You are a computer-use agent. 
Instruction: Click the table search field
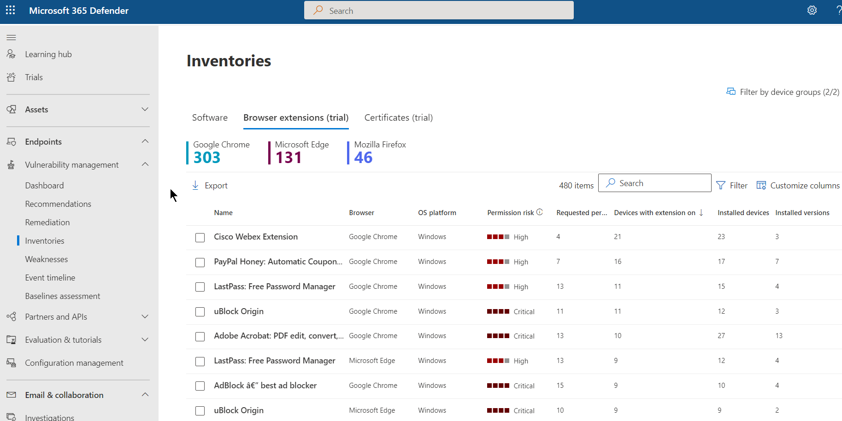[x=654, y=183]
